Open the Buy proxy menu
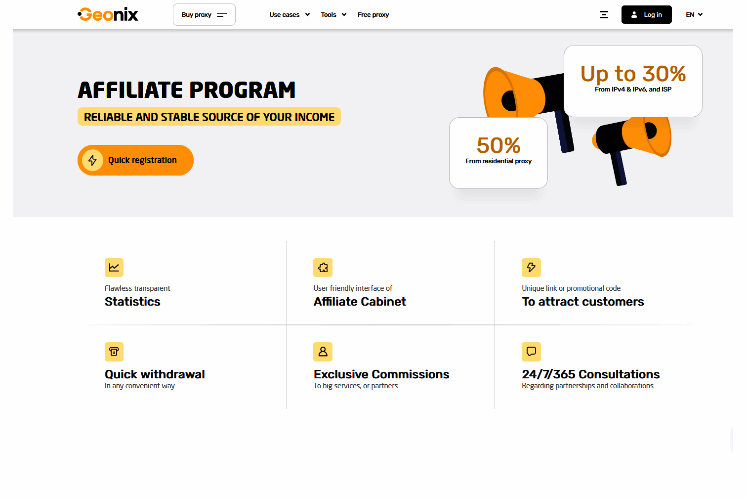This screenshot has width=747, height=498. point(204,15)
